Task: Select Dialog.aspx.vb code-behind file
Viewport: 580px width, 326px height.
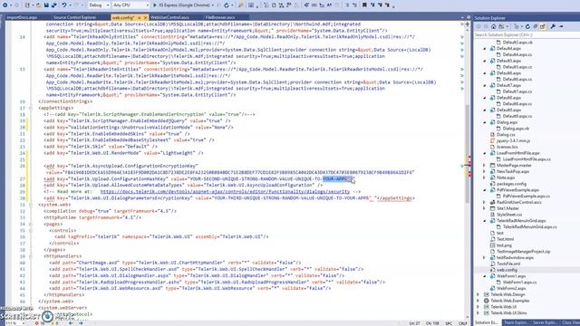Action: point(516,129)
